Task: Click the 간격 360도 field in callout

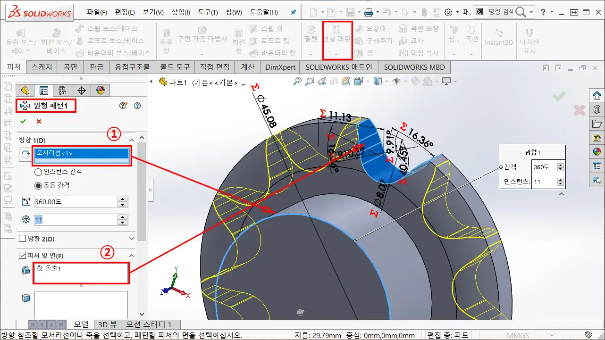Action: [x=544, y=167]
